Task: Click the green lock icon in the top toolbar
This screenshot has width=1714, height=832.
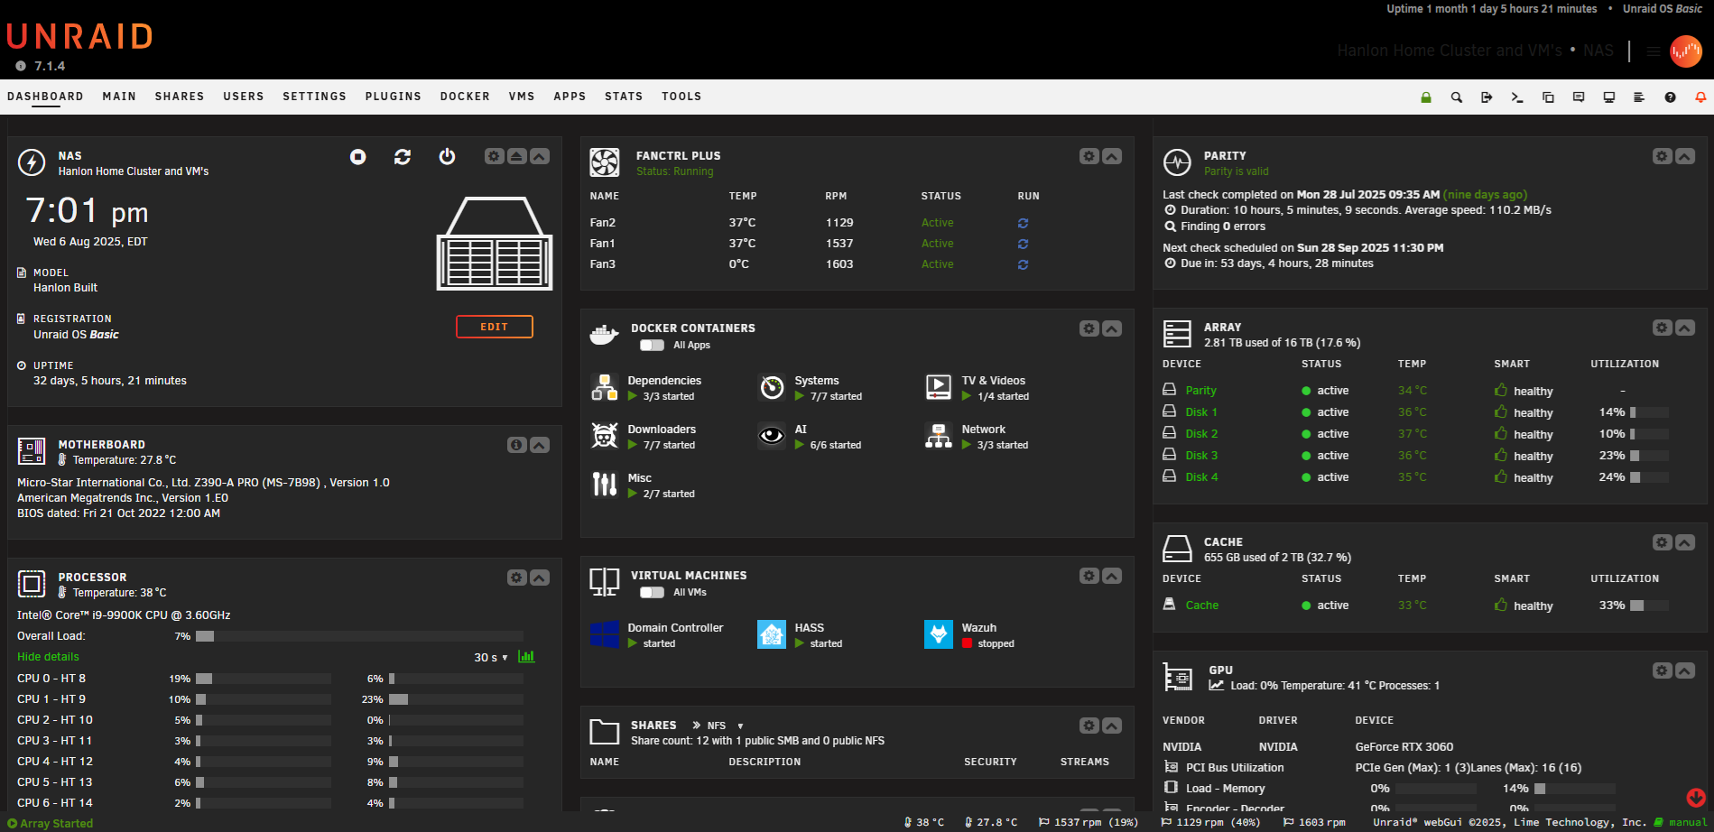Action: tap(1426, 97)
